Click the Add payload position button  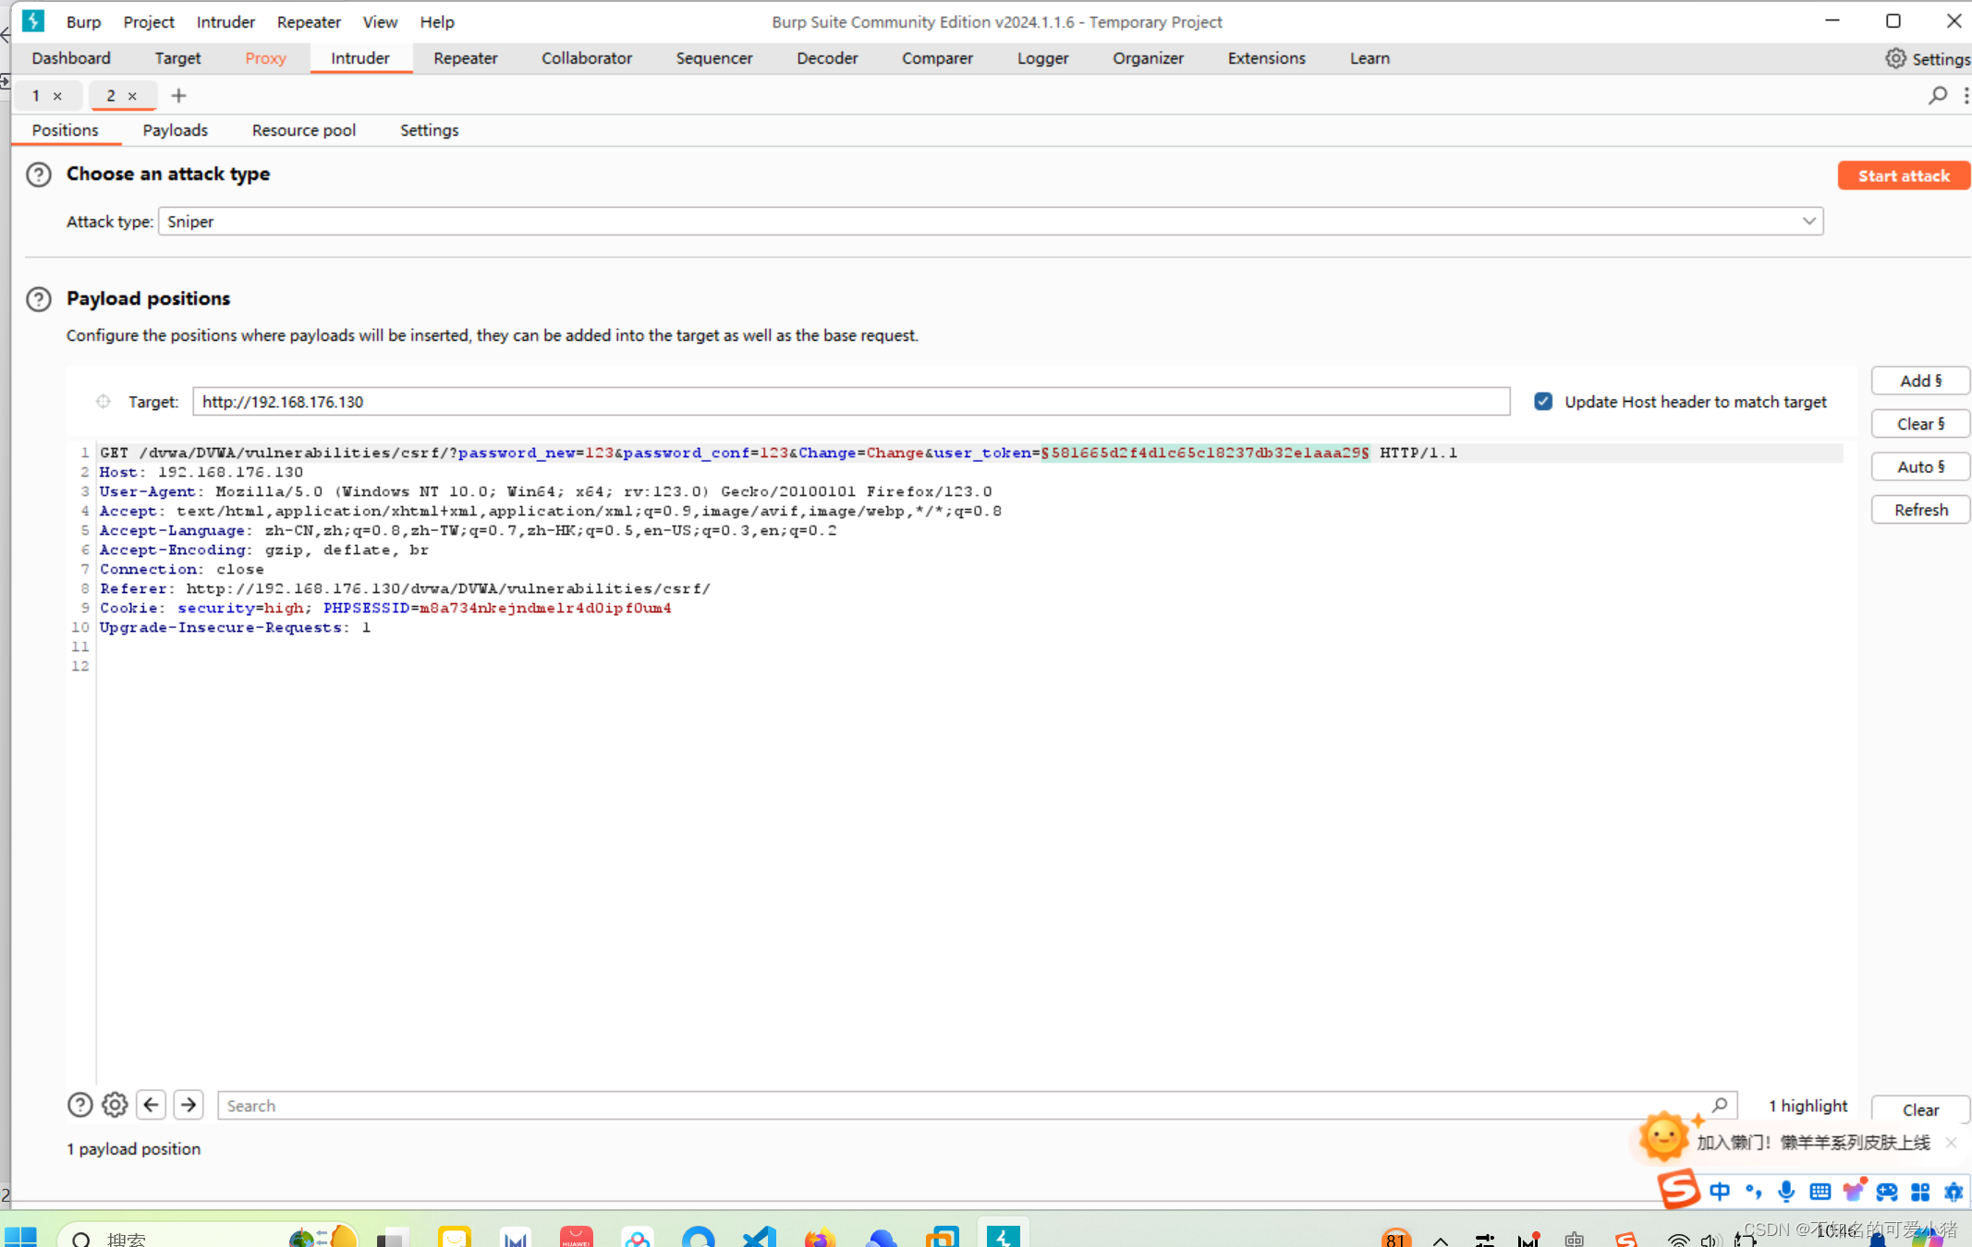click(x=1918, y=381)
